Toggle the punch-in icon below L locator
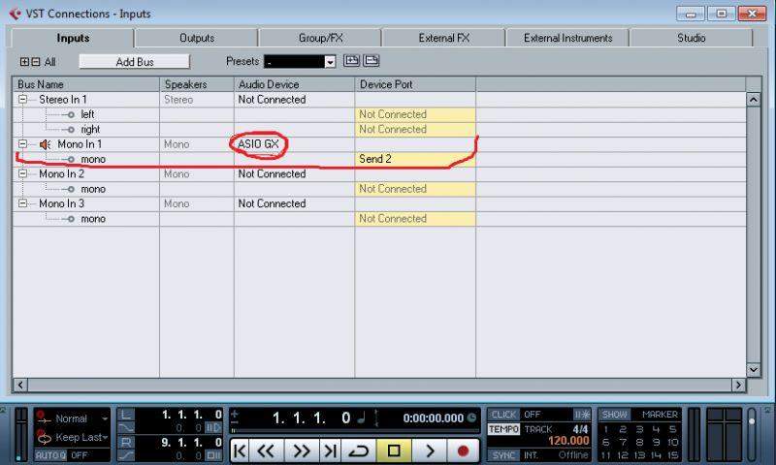Viewport: 776px width, 465px height. pos(126,428)
